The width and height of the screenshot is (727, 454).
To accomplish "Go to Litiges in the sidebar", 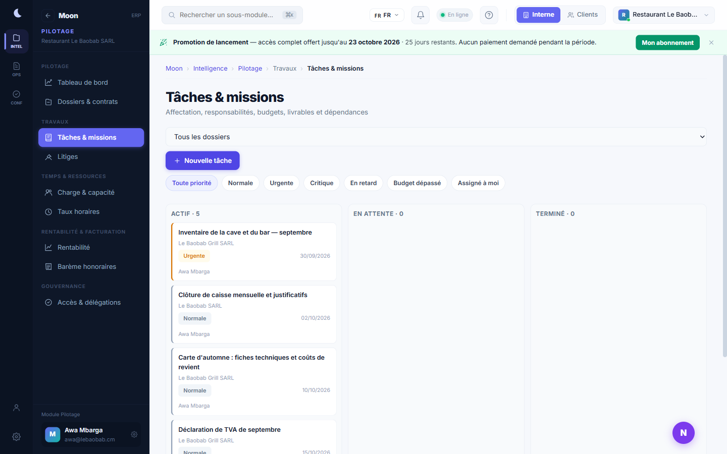I will click(91, 157).
